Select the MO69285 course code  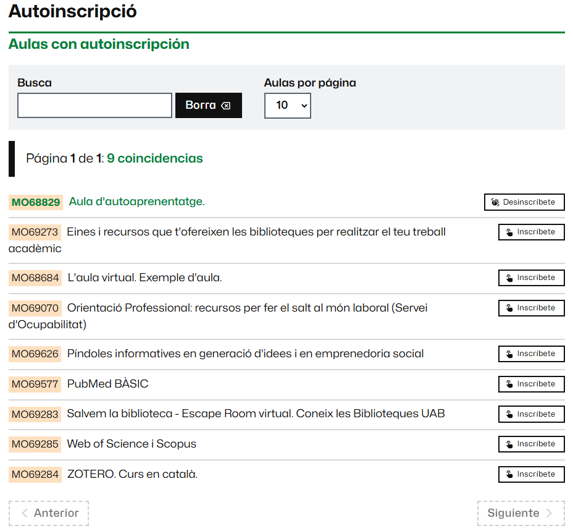[35, 444]
